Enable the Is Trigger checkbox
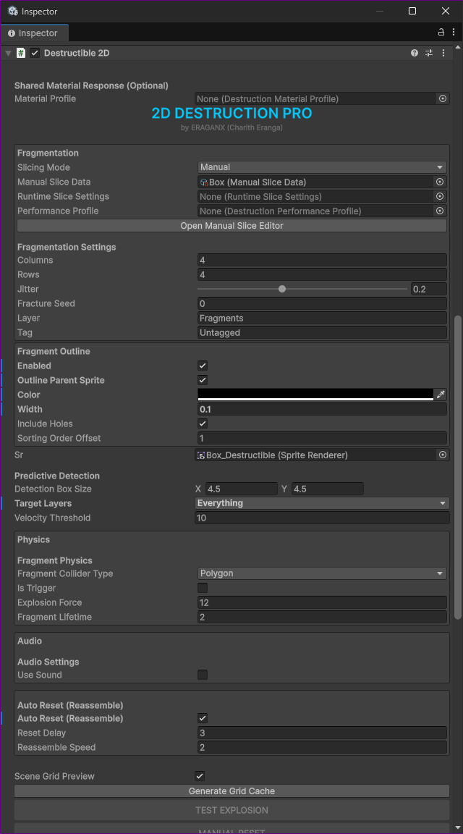Image resolution: width=463 pixels, height=834 pixels. 203,588
